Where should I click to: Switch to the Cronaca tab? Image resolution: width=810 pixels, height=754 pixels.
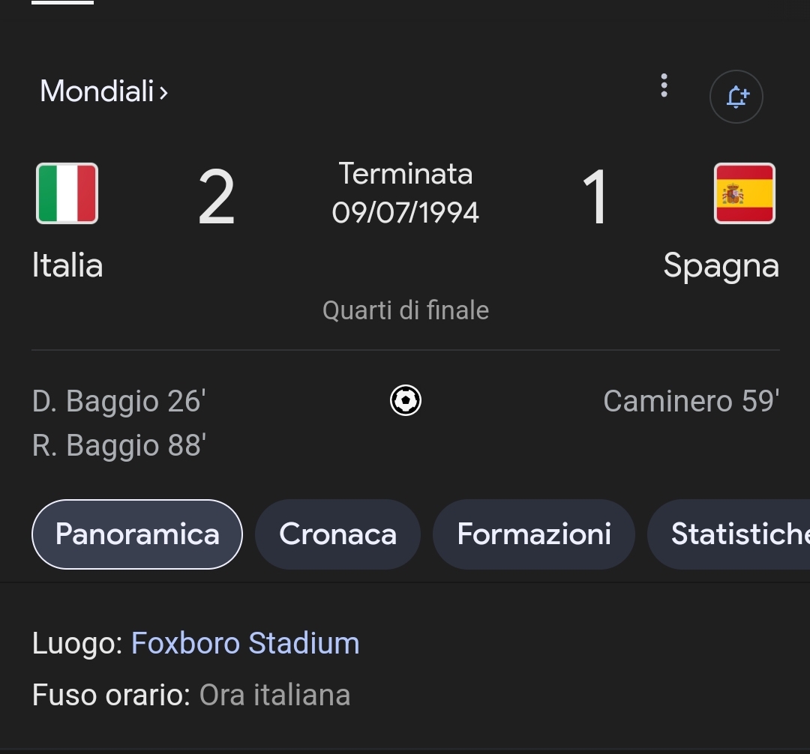pyautogui.click(x=337, y=534)
